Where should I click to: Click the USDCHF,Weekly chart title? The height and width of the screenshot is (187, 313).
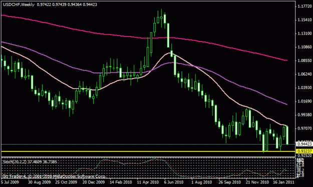[x=19, y=4]
